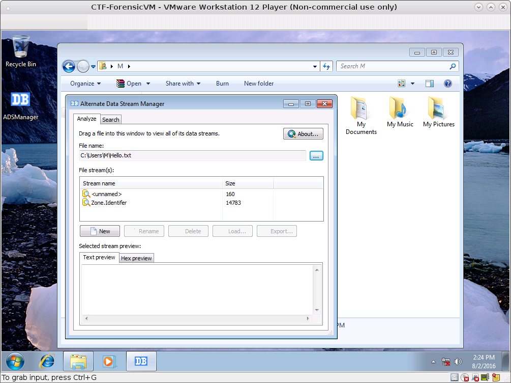
Task: Expand the address bar history dropdown
Action: pos(315,66)
